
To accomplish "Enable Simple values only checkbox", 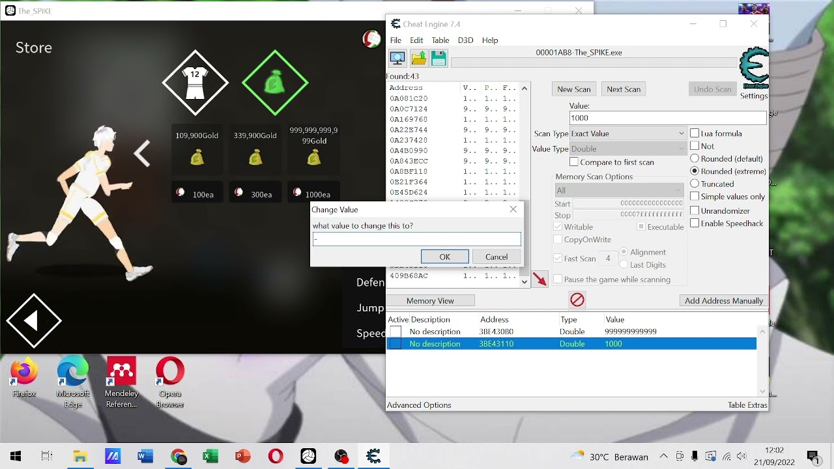I will click(x=695, y=197).
